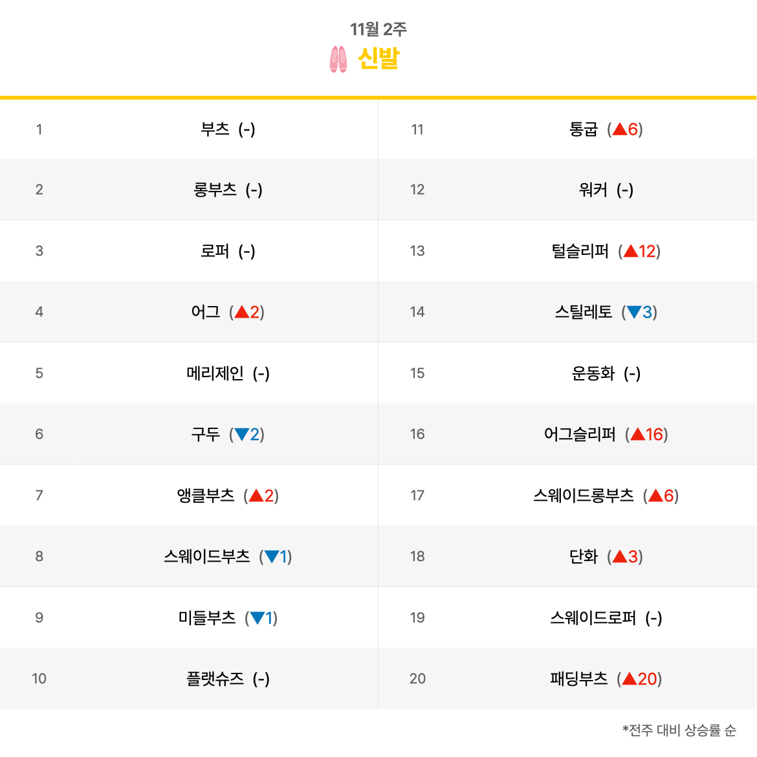Select the 11월 2주 week heading
Viewport: 757px width, 757px height.
(x=378, y=30)
